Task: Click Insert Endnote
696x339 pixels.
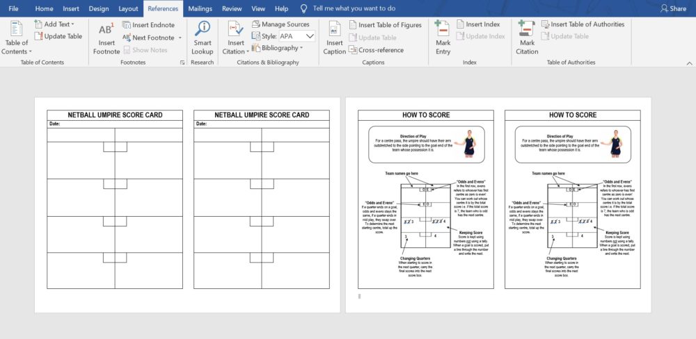Action: tap(148, 24)
